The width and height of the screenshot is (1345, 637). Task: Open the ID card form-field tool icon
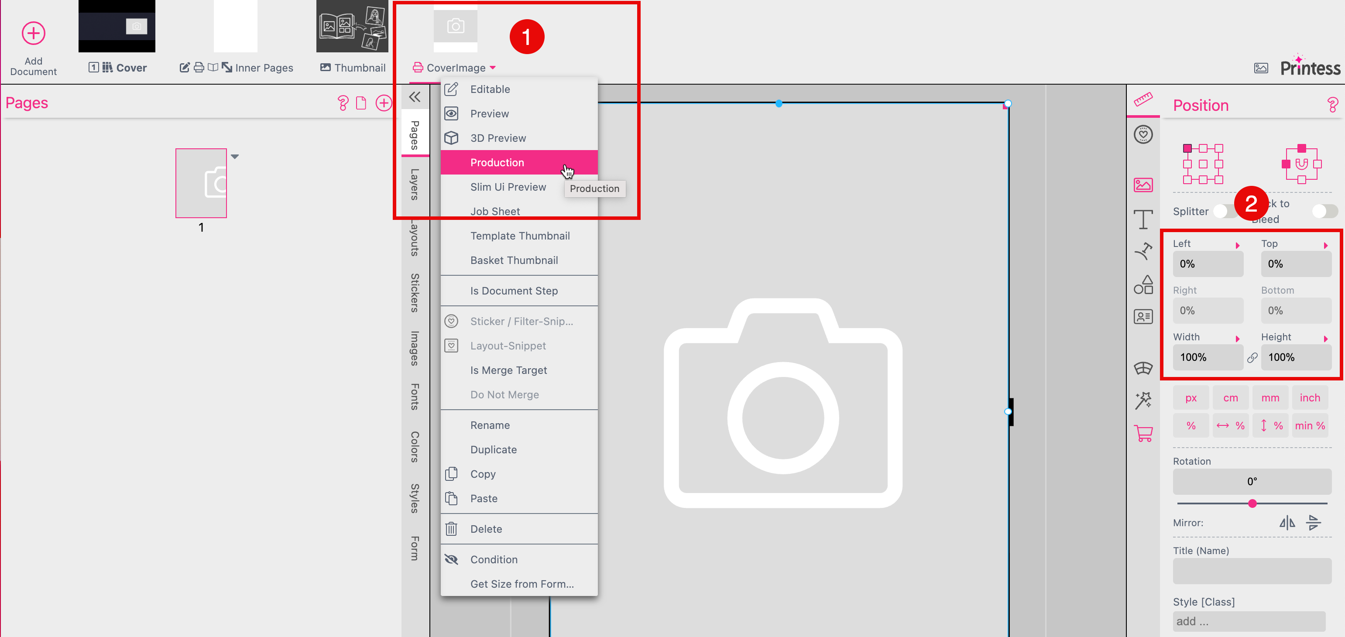coord(1143,316)
